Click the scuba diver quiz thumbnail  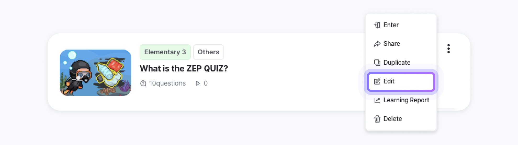coord(95,73)
